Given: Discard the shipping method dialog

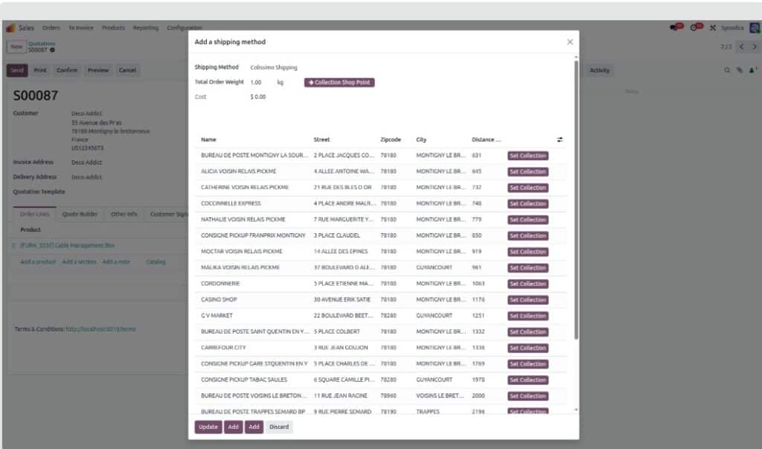Looking at the screenshot, I should click(279, 427).
